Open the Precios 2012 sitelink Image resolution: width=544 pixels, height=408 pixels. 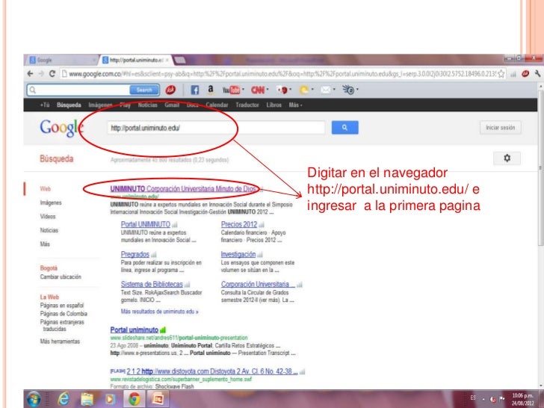pos(239,224)
